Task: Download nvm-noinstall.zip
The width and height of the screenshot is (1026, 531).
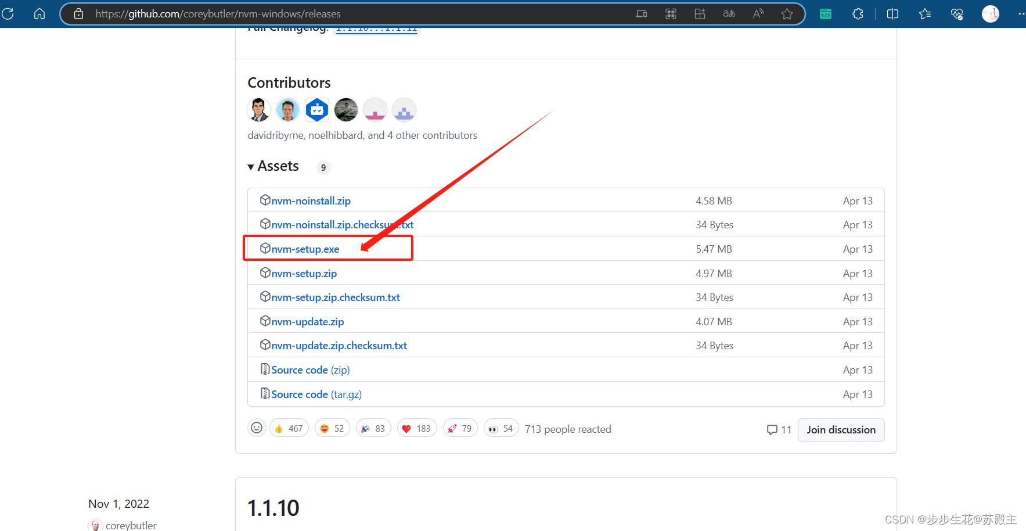Action: [311, 201]
